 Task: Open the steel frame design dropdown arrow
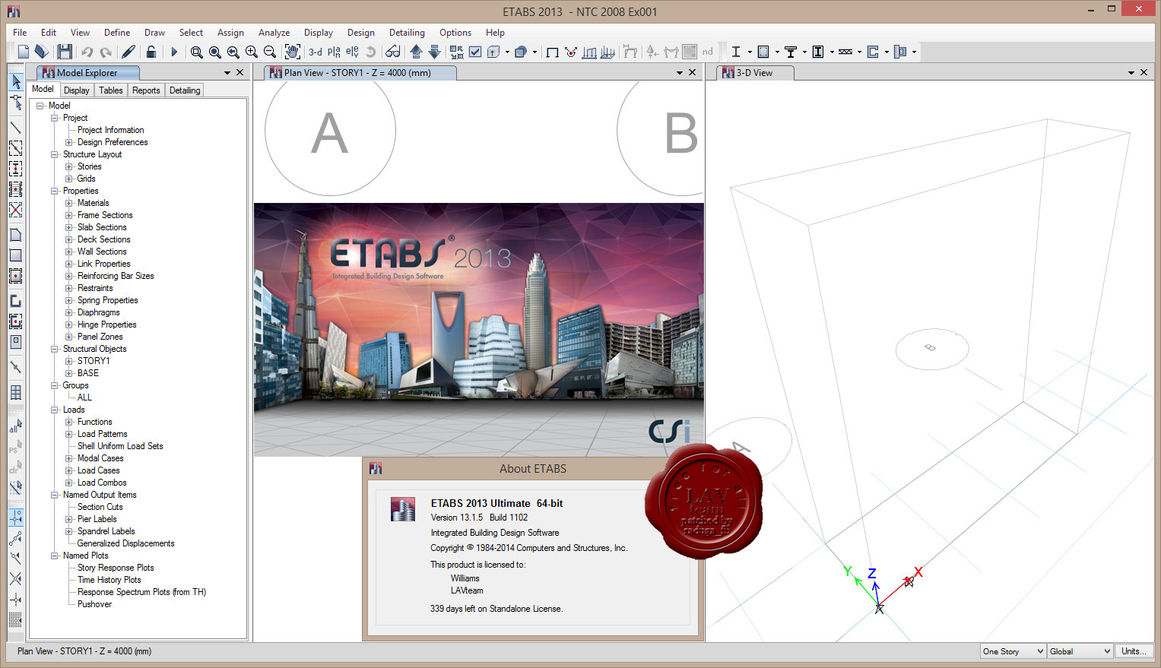pos(749,52)
